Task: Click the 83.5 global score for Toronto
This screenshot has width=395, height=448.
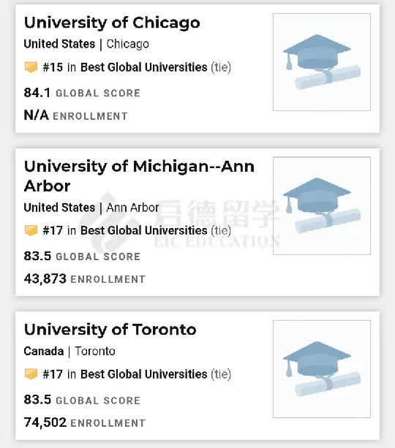Action: pos(37,400)
